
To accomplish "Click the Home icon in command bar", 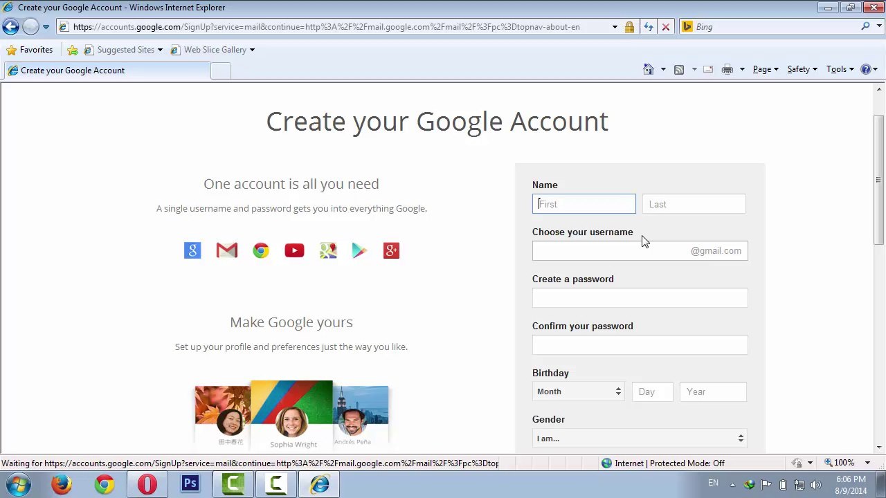I will pos(649,69).
